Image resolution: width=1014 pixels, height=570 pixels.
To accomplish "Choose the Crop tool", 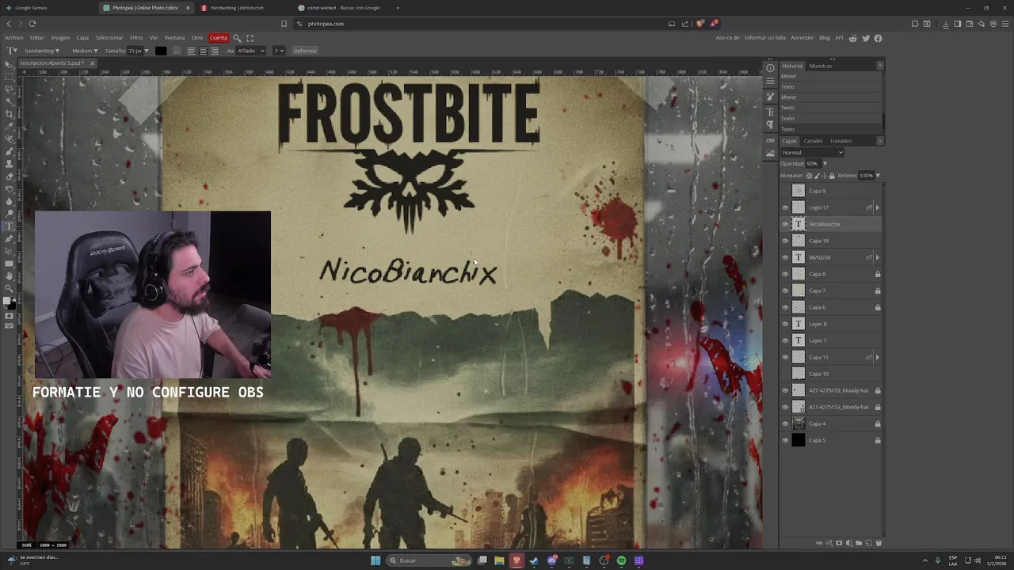I will coord(10,114).
